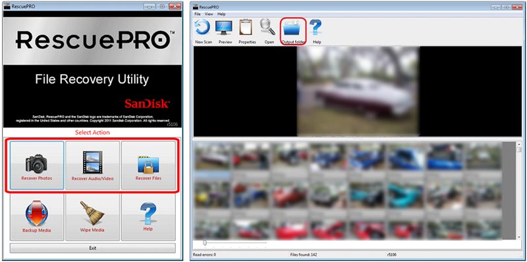Choose the Recover Photos camera action

[37, 165]
